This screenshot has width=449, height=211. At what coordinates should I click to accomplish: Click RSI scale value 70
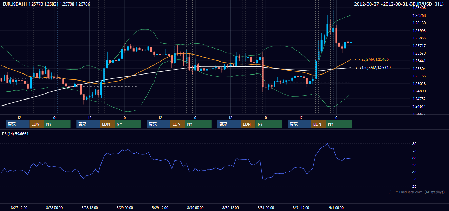tap(414, 151)
